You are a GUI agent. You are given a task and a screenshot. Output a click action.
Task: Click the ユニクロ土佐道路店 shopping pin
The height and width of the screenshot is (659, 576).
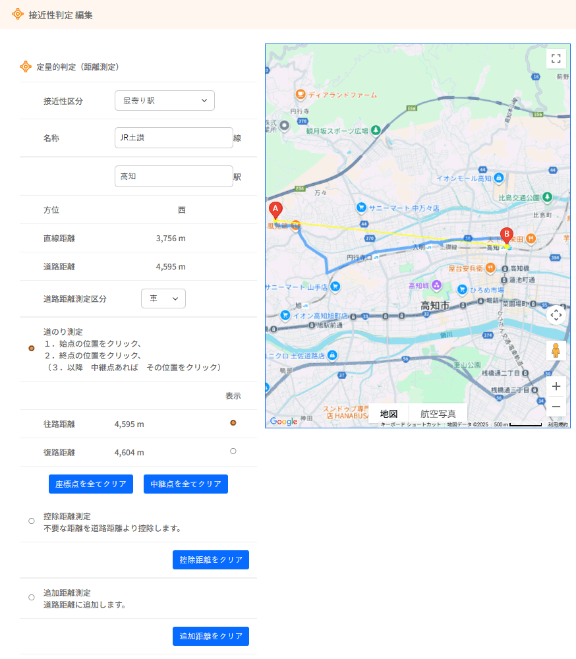[x=332, y=356]
